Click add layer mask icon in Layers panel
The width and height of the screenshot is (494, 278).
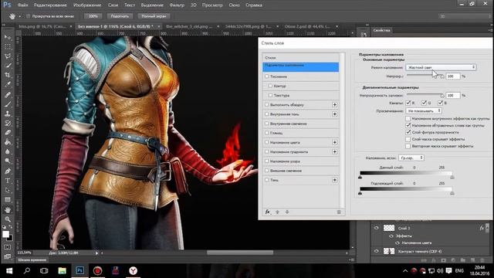point(443,260)
